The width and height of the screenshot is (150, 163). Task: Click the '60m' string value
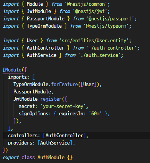[95, 114]
